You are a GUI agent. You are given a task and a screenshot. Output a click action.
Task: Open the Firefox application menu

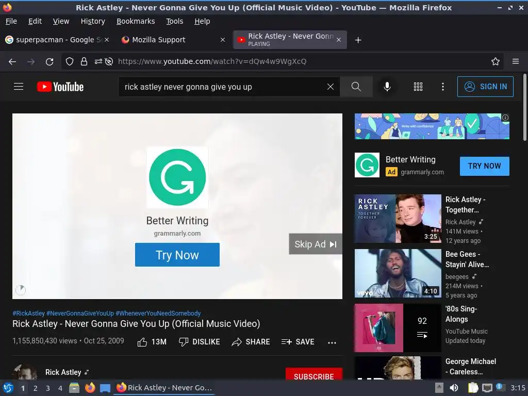(x=516, y=62)
